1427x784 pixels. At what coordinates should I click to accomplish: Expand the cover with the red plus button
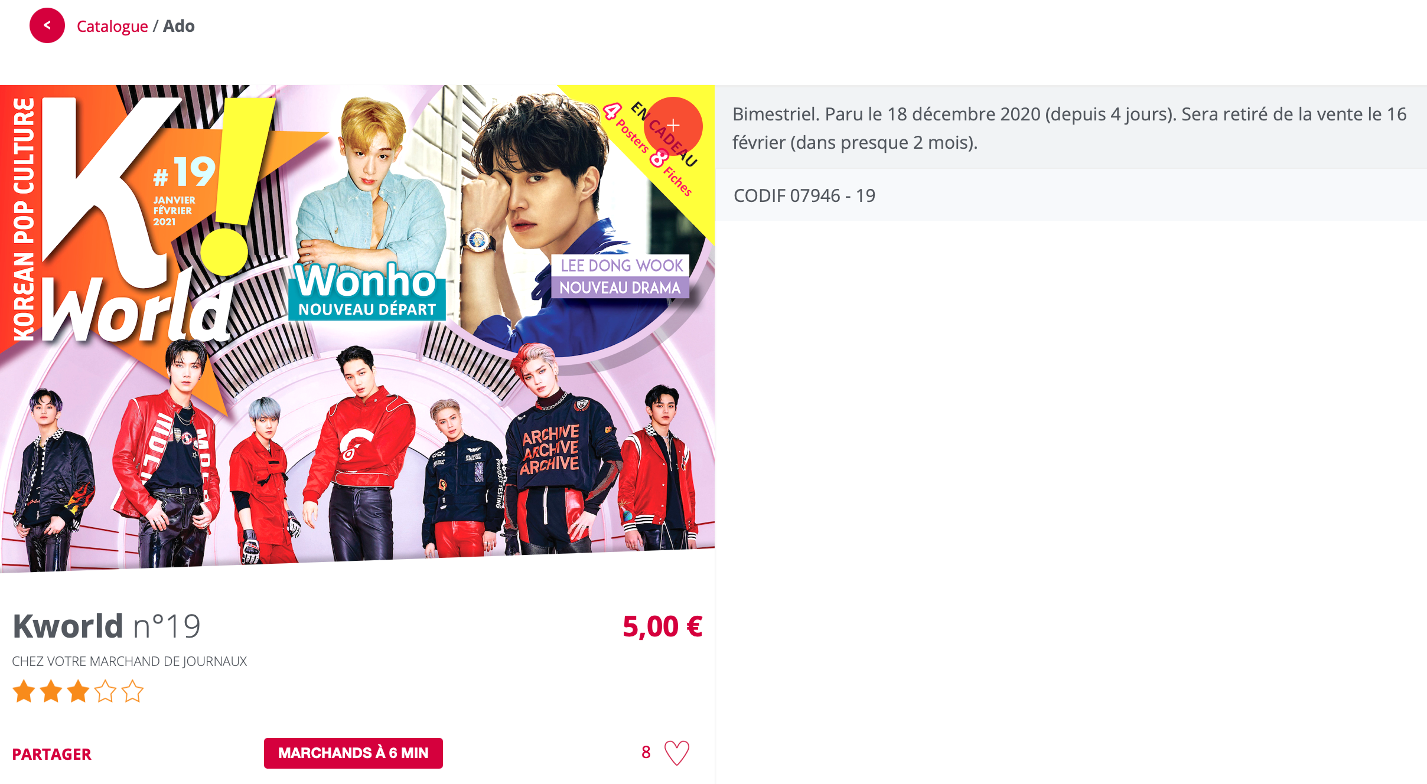click(x=673, y=126)
